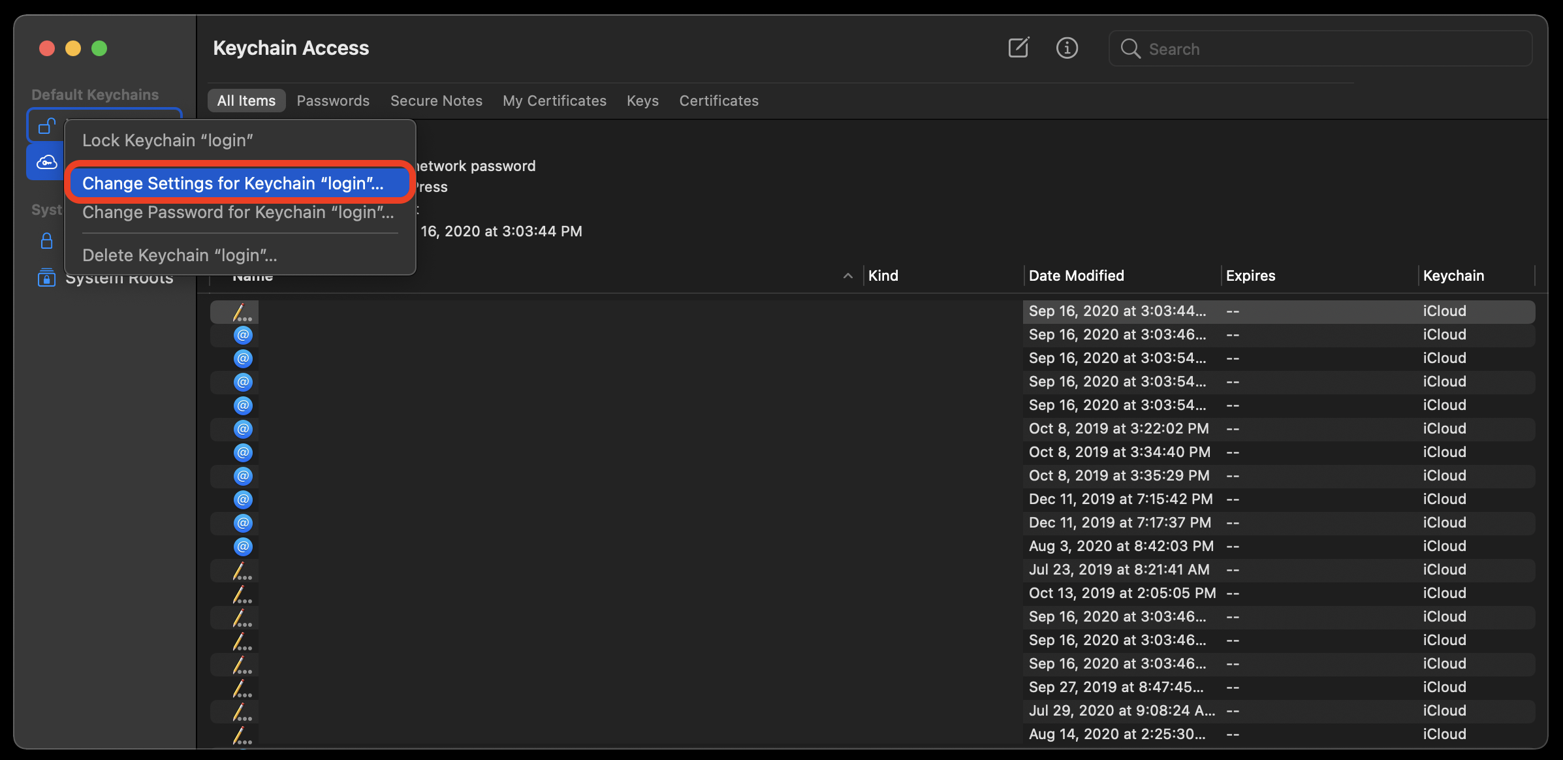The width and height of the screenshot is (1563, 760).
Task: Click the Name column sort arrow
Action: [846, 276]
